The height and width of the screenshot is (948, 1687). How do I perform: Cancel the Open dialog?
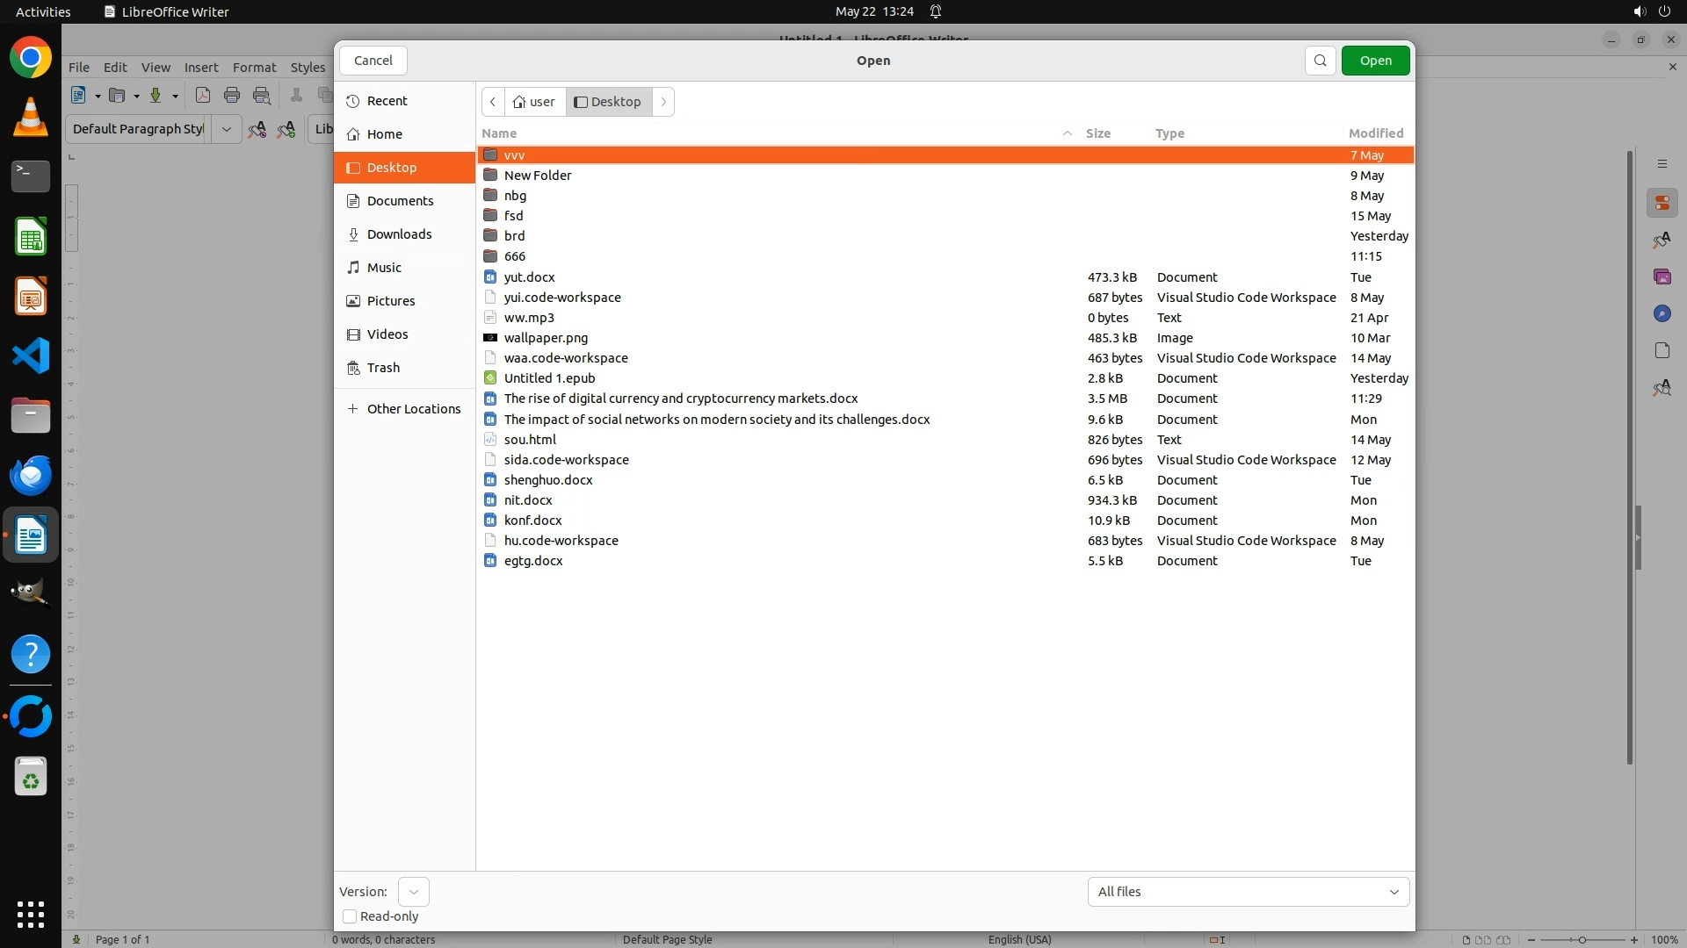(x=373, y=61)
